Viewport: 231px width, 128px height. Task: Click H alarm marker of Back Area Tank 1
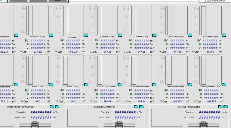tap(93, 17)
